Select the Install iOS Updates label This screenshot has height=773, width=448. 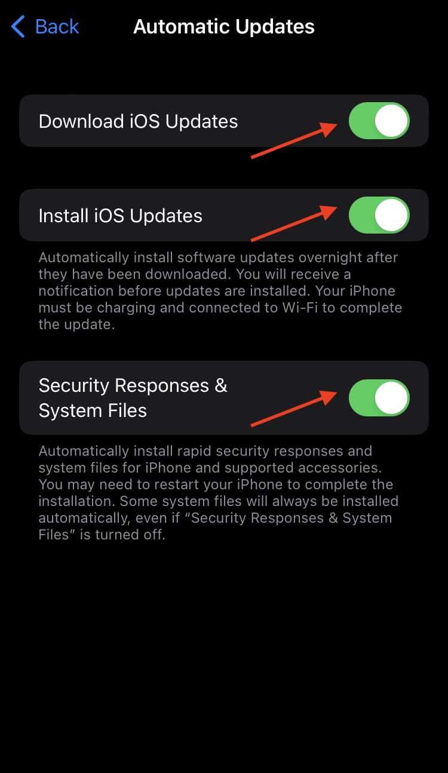120,216
